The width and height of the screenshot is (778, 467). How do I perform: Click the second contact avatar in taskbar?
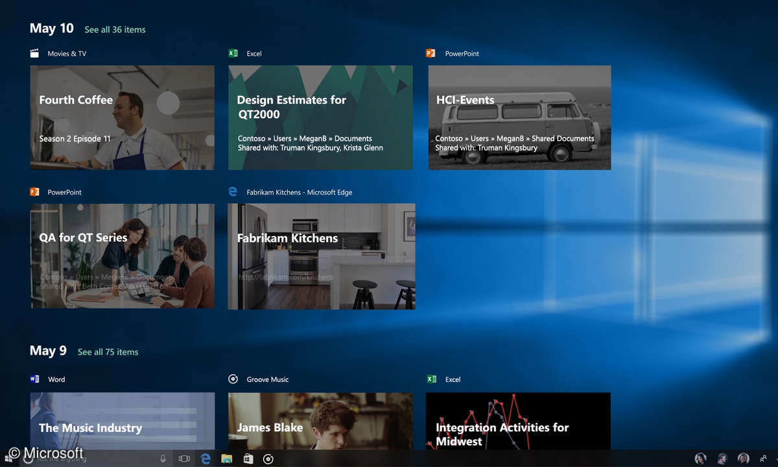(x=722, y=459)
